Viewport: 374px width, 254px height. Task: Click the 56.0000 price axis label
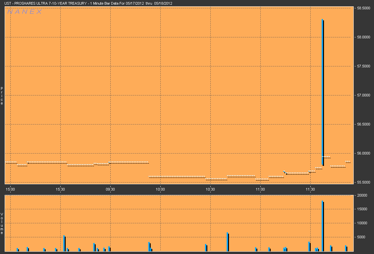[x=363, y=153]
